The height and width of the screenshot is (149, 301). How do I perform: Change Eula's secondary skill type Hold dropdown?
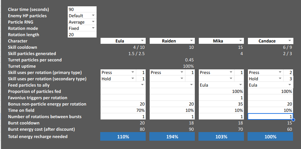[x=133, y=79]
